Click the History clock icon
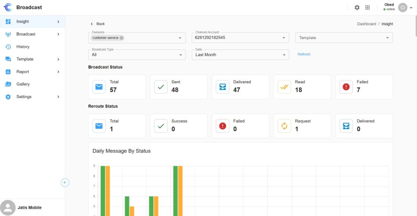This screenshot has width=417, height=216. [x=8, y=46]
